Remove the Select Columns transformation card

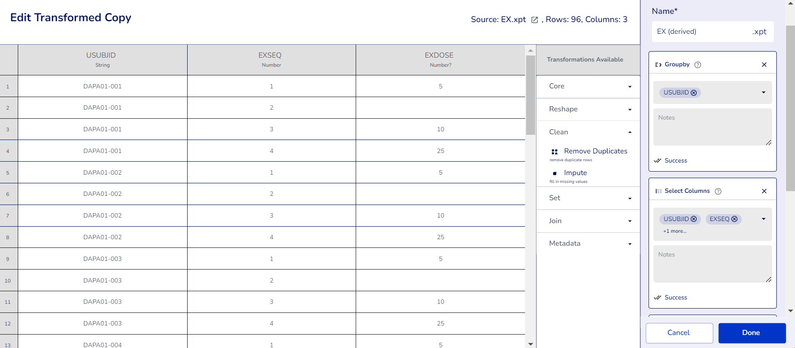tap(764, 191)
